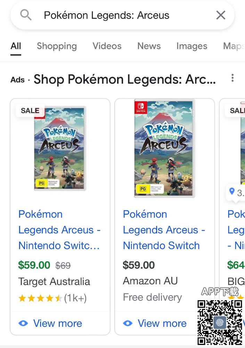Click eye icon on Amazon AU card
Image resolution: width=245 pixels, height=348 pixels.
point(128,323)
